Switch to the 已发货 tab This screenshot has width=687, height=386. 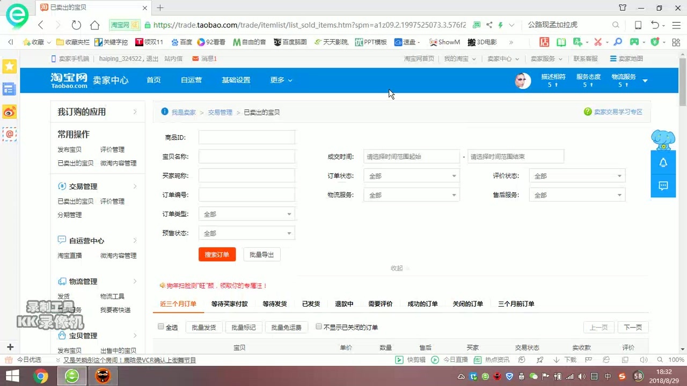coord(311,303)
